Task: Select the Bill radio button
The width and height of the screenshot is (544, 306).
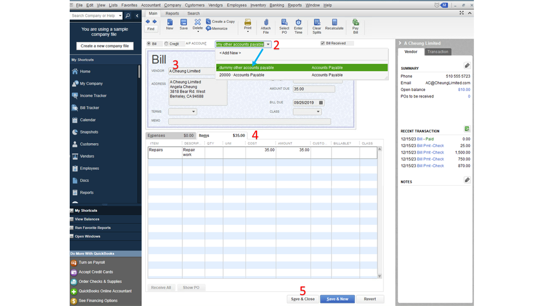Action: tap(149, 44)
